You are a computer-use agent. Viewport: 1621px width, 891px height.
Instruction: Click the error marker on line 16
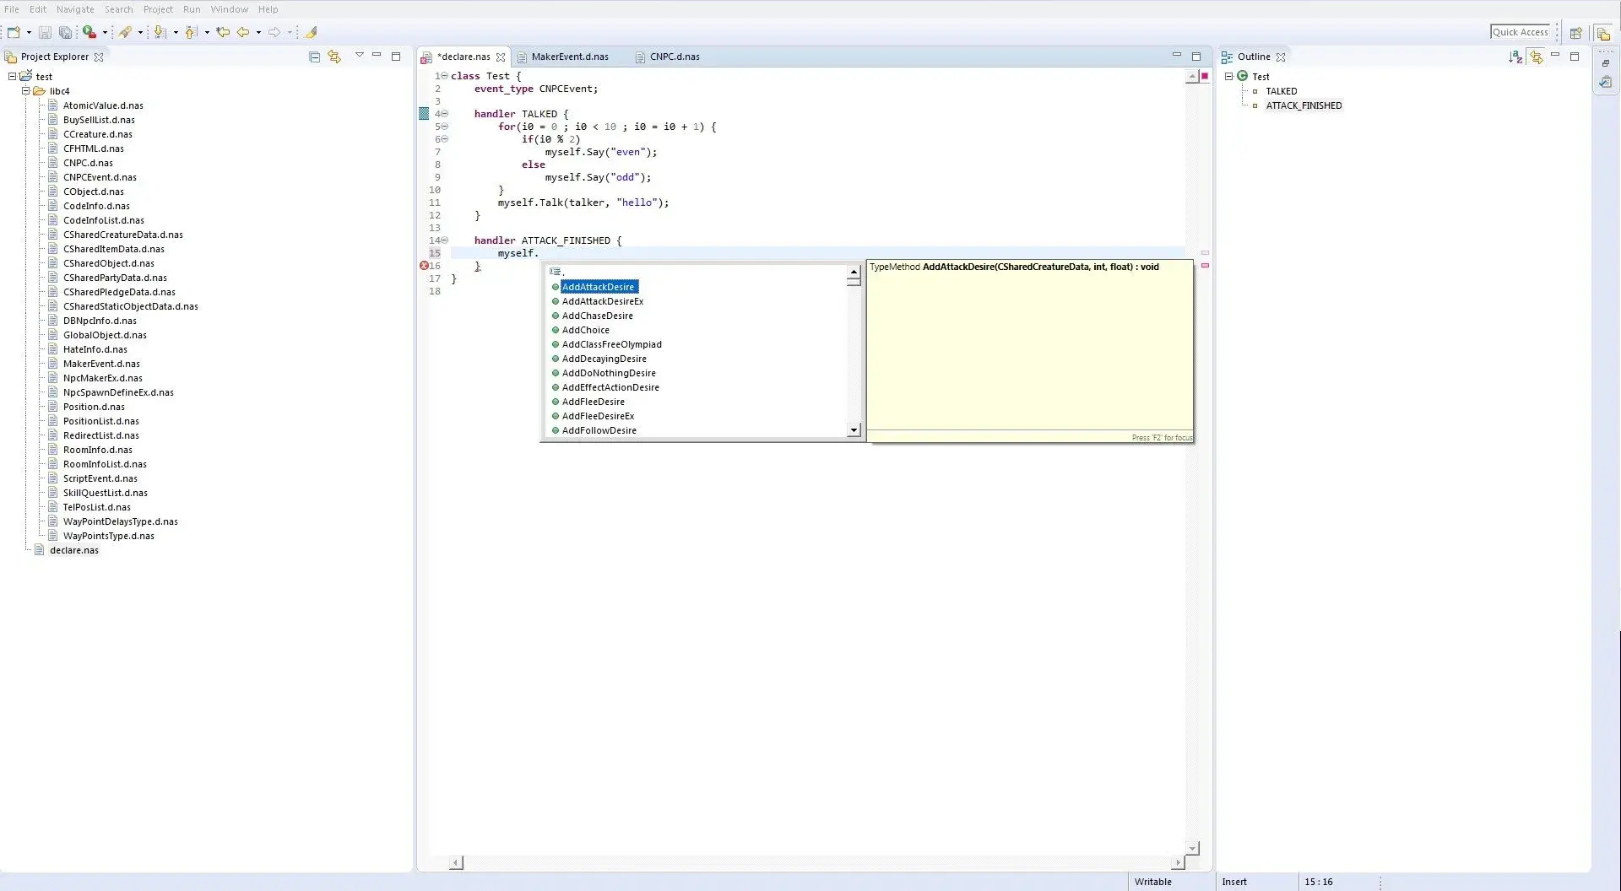(x=424, y=266)
